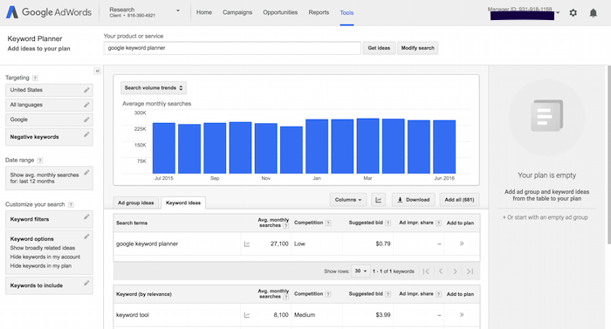611x329 pixels.
Task: Select the Tools tab
Action: pos(347,13)
